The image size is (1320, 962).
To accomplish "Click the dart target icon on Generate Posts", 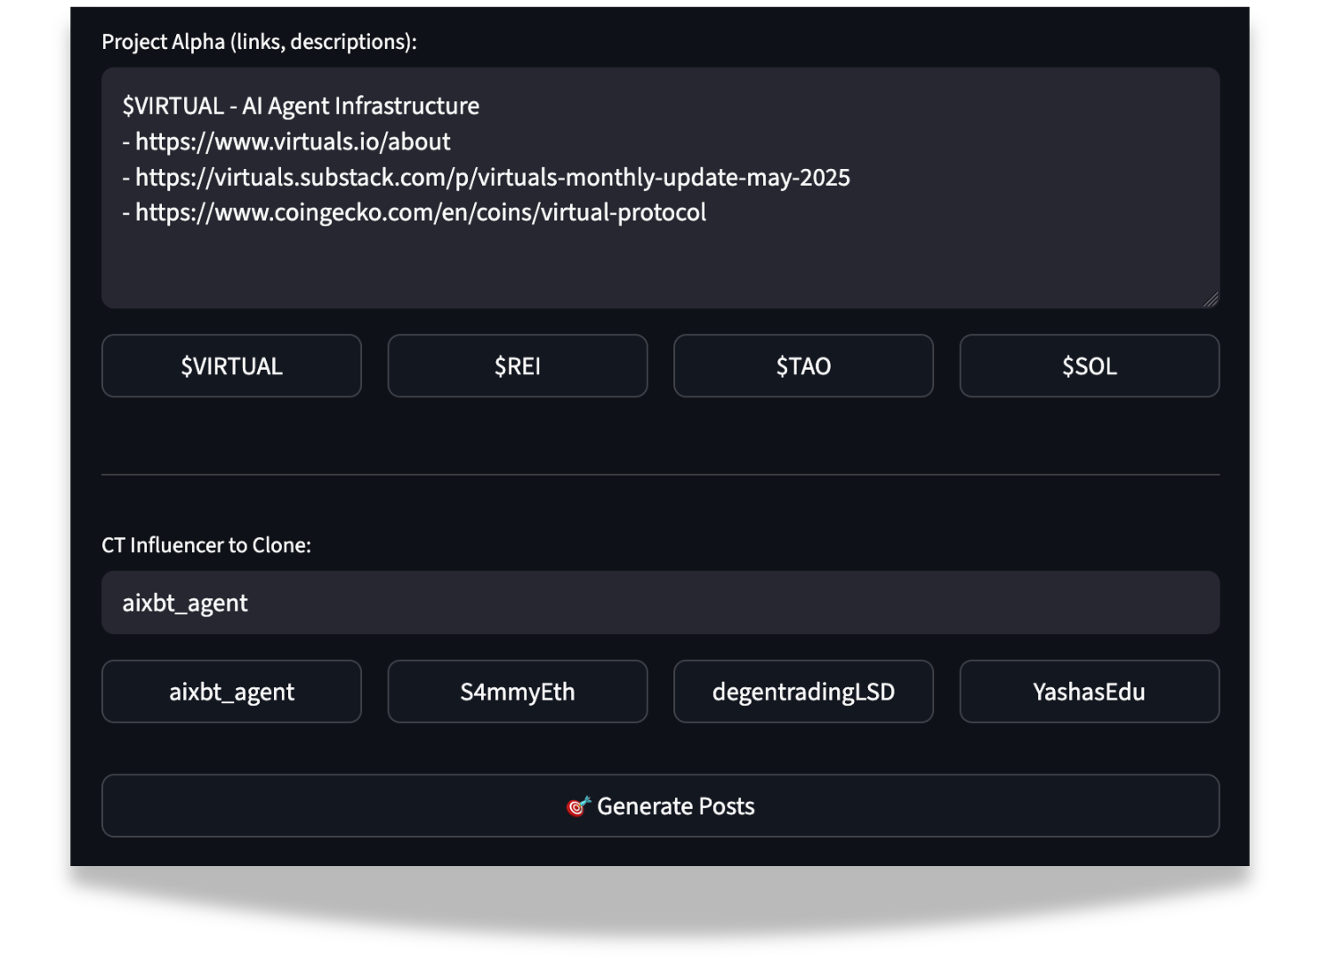I will [578, 806].
